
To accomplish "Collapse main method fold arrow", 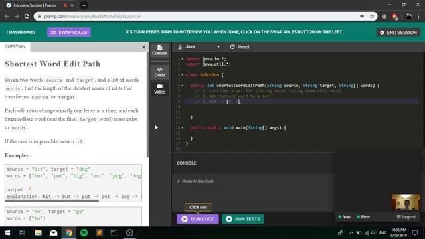I will pos(183,127).
